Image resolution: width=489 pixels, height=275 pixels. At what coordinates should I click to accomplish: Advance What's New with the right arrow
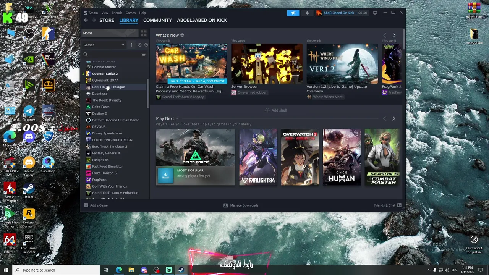click(394, 35)
